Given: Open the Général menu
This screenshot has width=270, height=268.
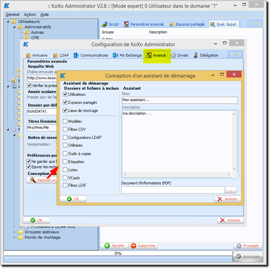Looking at the screenshot, I should pyautogui.click(x=13, y=14).
